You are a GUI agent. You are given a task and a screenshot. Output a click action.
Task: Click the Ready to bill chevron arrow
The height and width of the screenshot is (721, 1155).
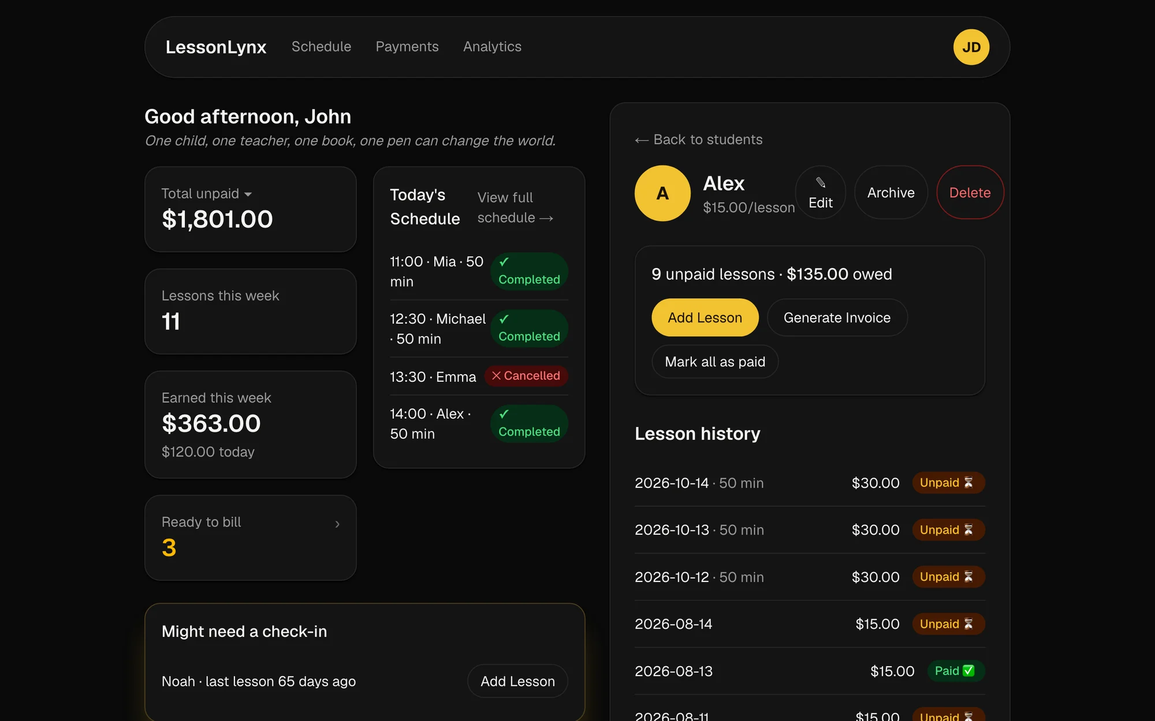[337, 524]
